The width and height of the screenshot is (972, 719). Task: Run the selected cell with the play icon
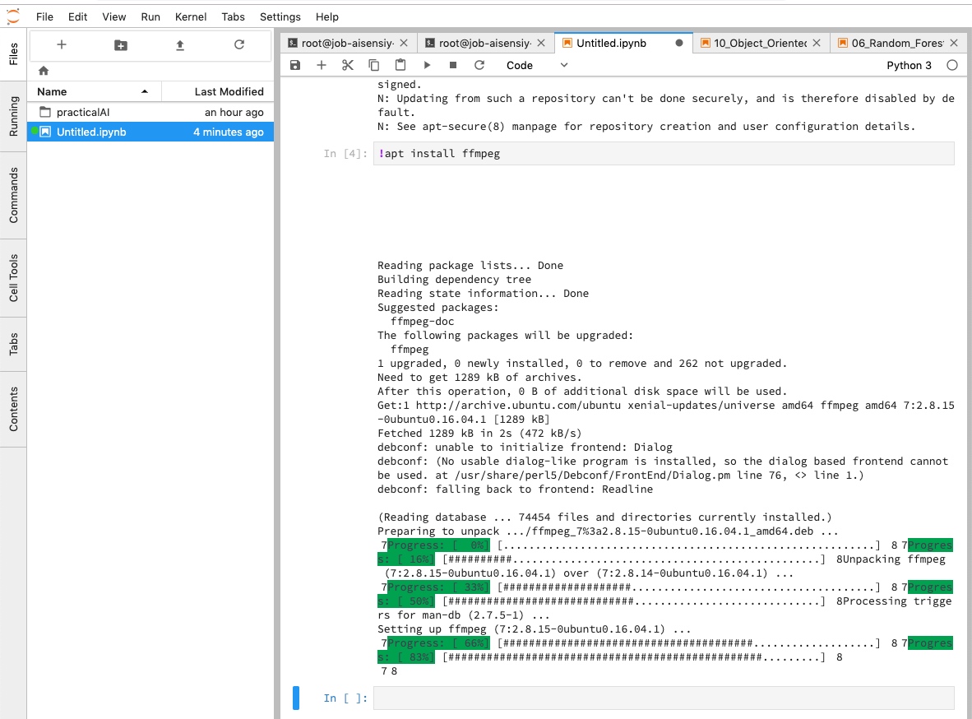tap(427, 65)
